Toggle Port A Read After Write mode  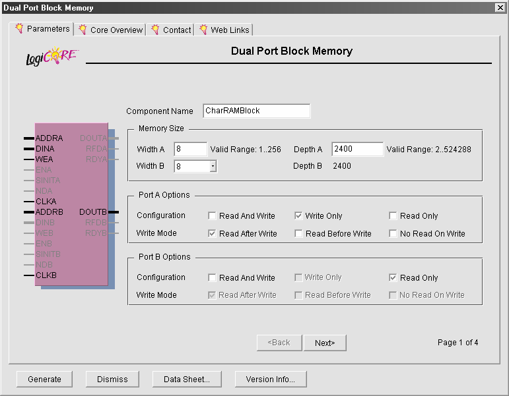coord(212,233)
